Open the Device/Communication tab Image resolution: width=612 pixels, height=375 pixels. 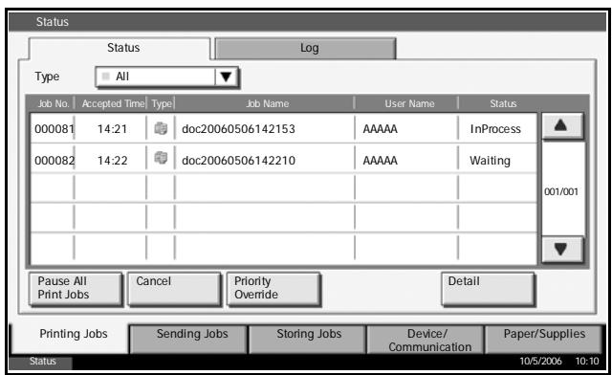426,339
